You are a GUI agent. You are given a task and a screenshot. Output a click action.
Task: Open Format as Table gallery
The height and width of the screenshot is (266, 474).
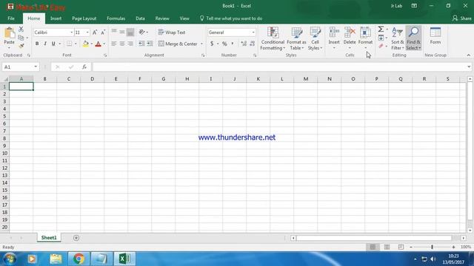(x=296, y=38)
